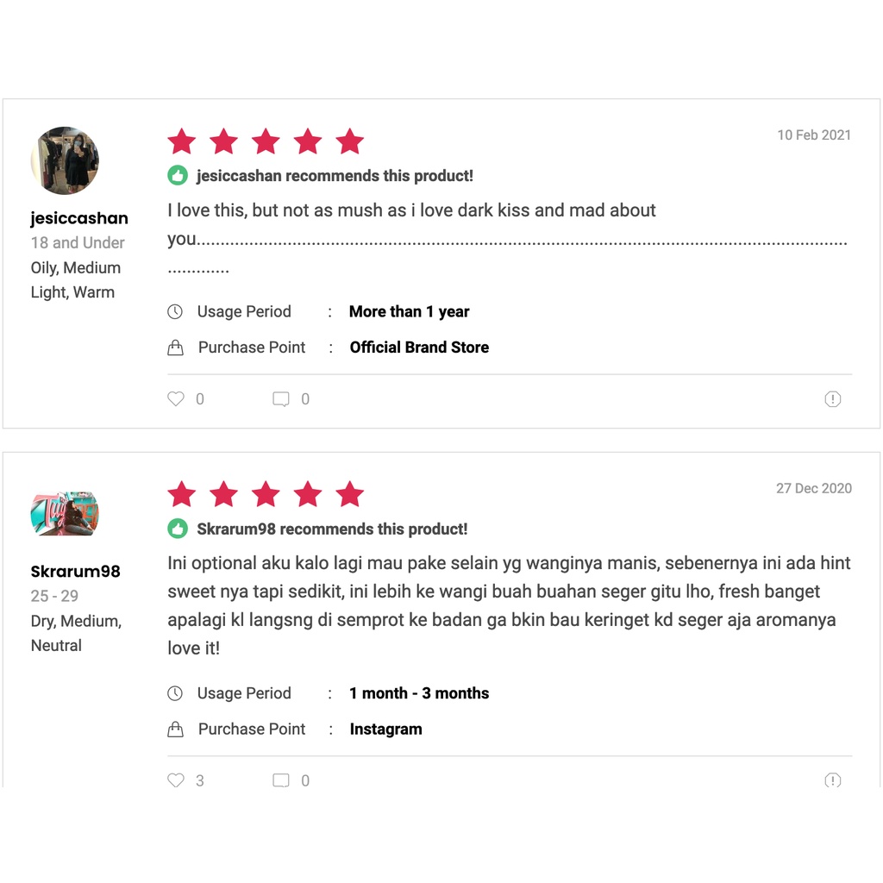
Task: Open comments on jesiccashan's review
Action: [x=281, y=398]
